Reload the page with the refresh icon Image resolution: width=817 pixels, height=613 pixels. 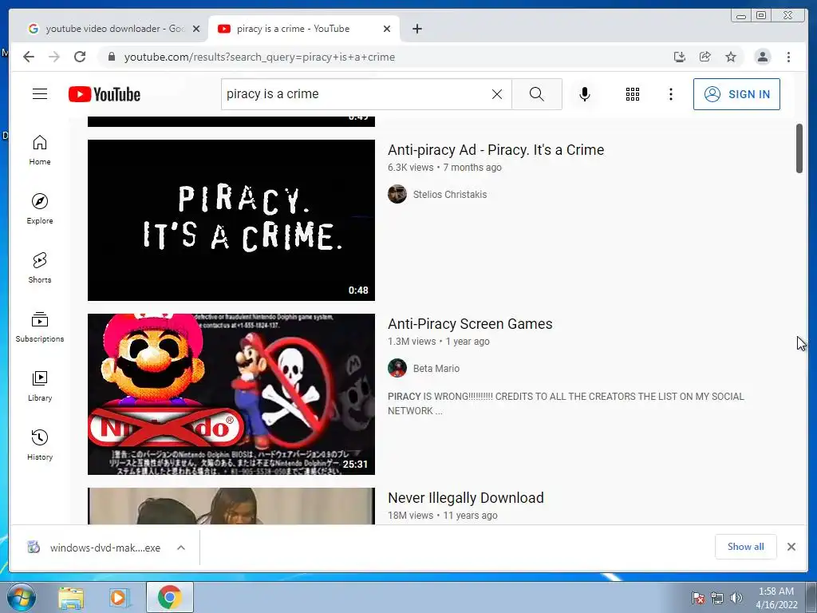click(80, 57)
